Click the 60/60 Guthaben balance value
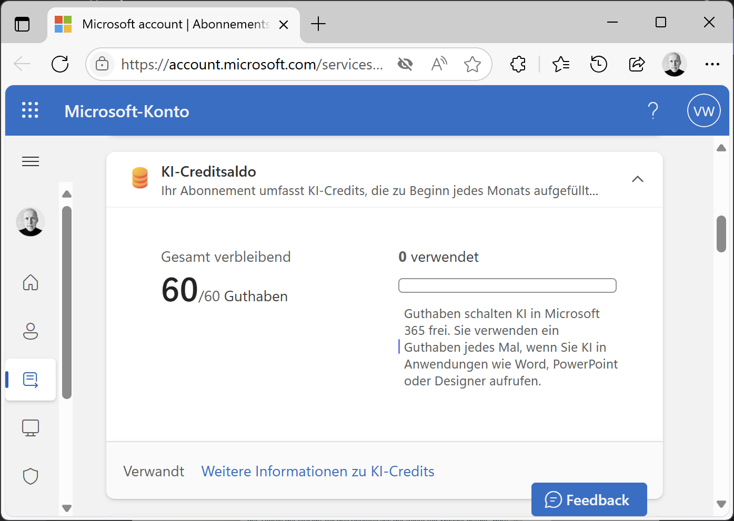The height and width of the screenshot is (521, 734). coord(225,291)
